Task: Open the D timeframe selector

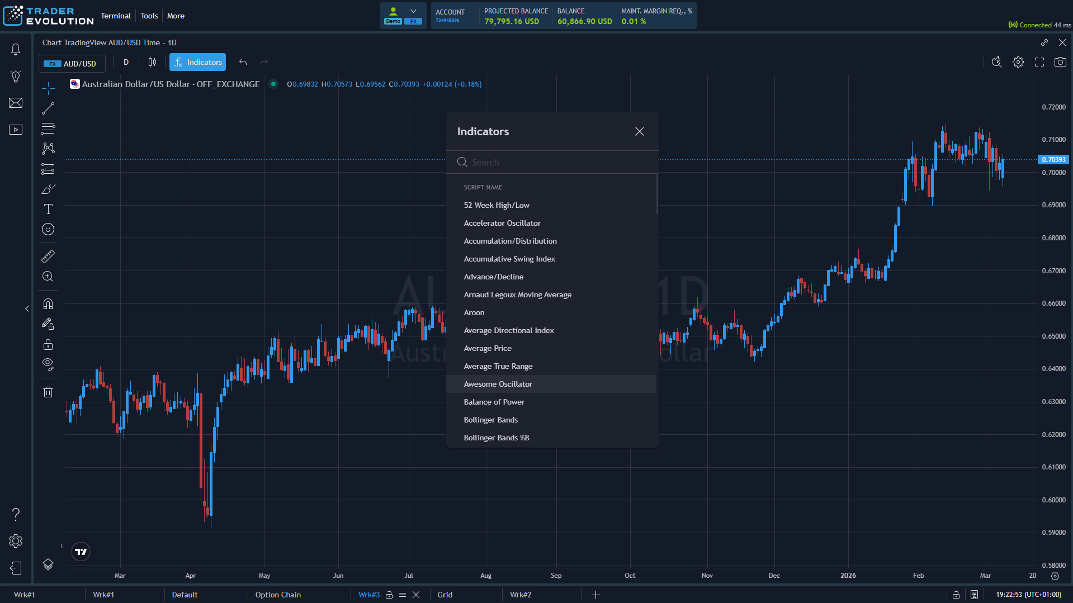Action: point(126,62)
